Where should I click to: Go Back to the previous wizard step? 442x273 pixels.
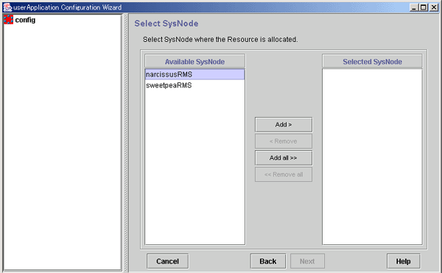coord(268,261)
